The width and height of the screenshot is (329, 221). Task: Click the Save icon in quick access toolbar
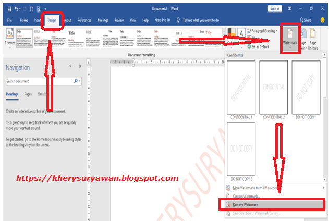coord(9,9)
